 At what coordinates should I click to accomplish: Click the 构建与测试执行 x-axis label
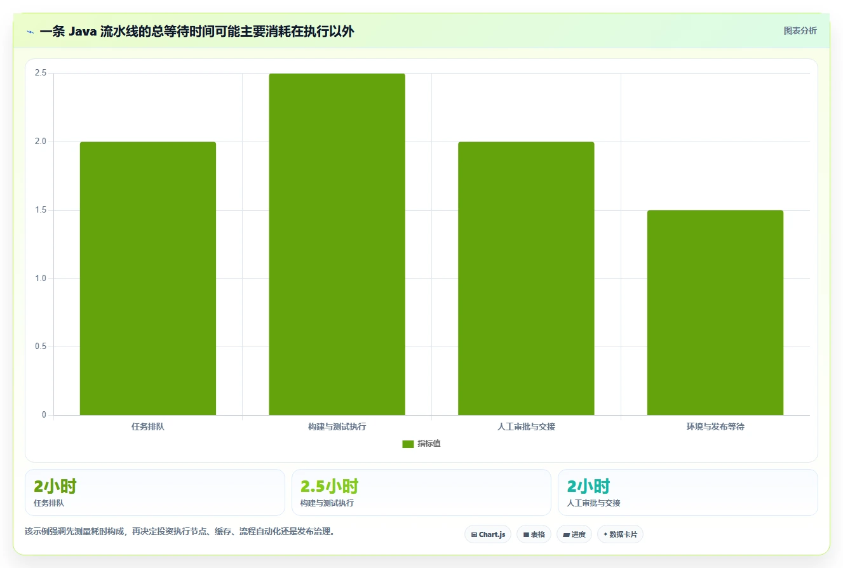tap(337, 426)
